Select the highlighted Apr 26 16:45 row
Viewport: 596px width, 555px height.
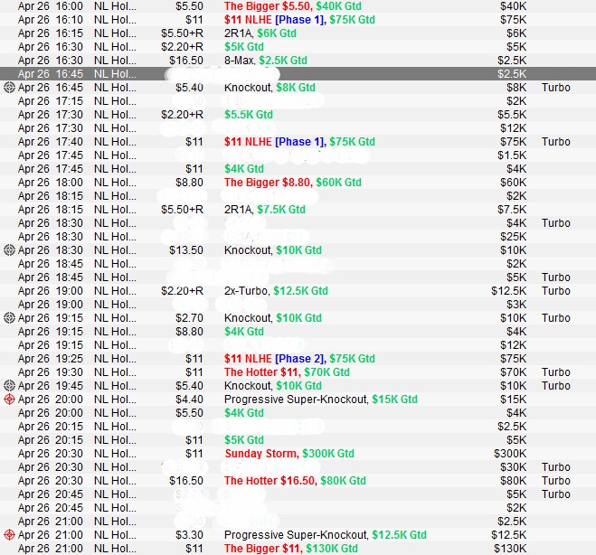298,74
